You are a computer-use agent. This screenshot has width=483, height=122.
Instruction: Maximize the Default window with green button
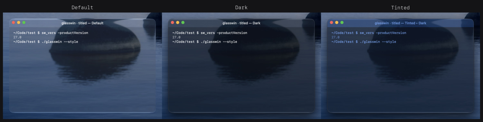coord(24,22)
